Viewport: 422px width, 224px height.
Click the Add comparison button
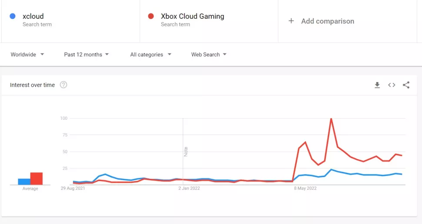coord(327,21)
